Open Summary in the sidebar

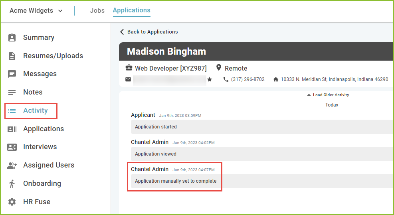tap(39, 37)
